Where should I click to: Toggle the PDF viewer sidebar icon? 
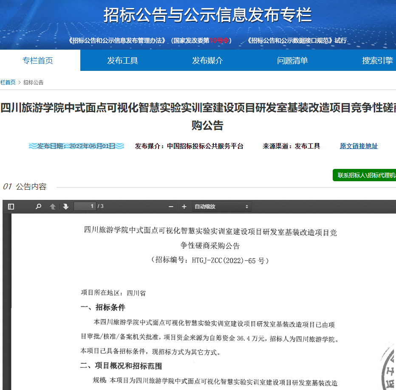(11, 207)
